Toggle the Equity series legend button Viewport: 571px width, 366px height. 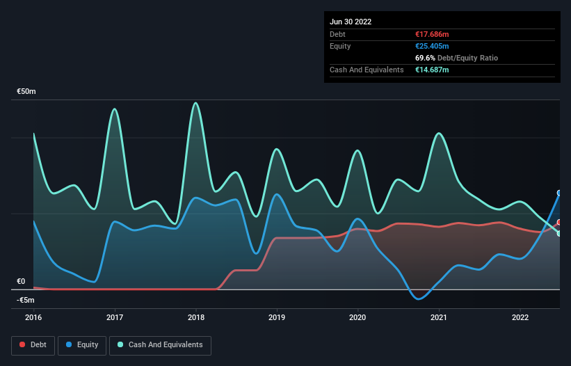coord(82,345)
